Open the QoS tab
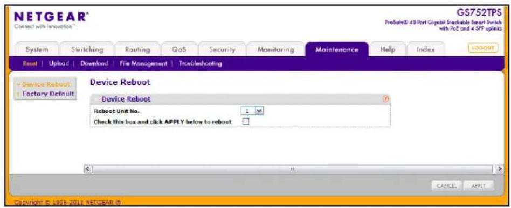511x208 pixels. (x=179, y=50)
